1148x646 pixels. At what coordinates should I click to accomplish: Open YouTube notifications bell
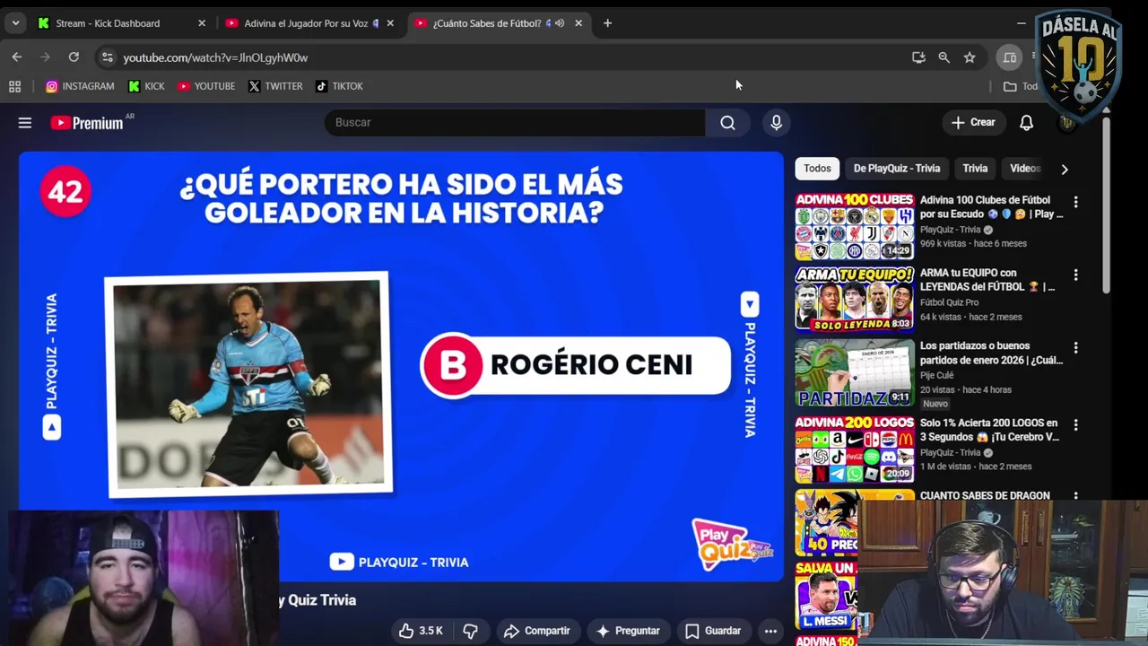tap(1026, 123)
